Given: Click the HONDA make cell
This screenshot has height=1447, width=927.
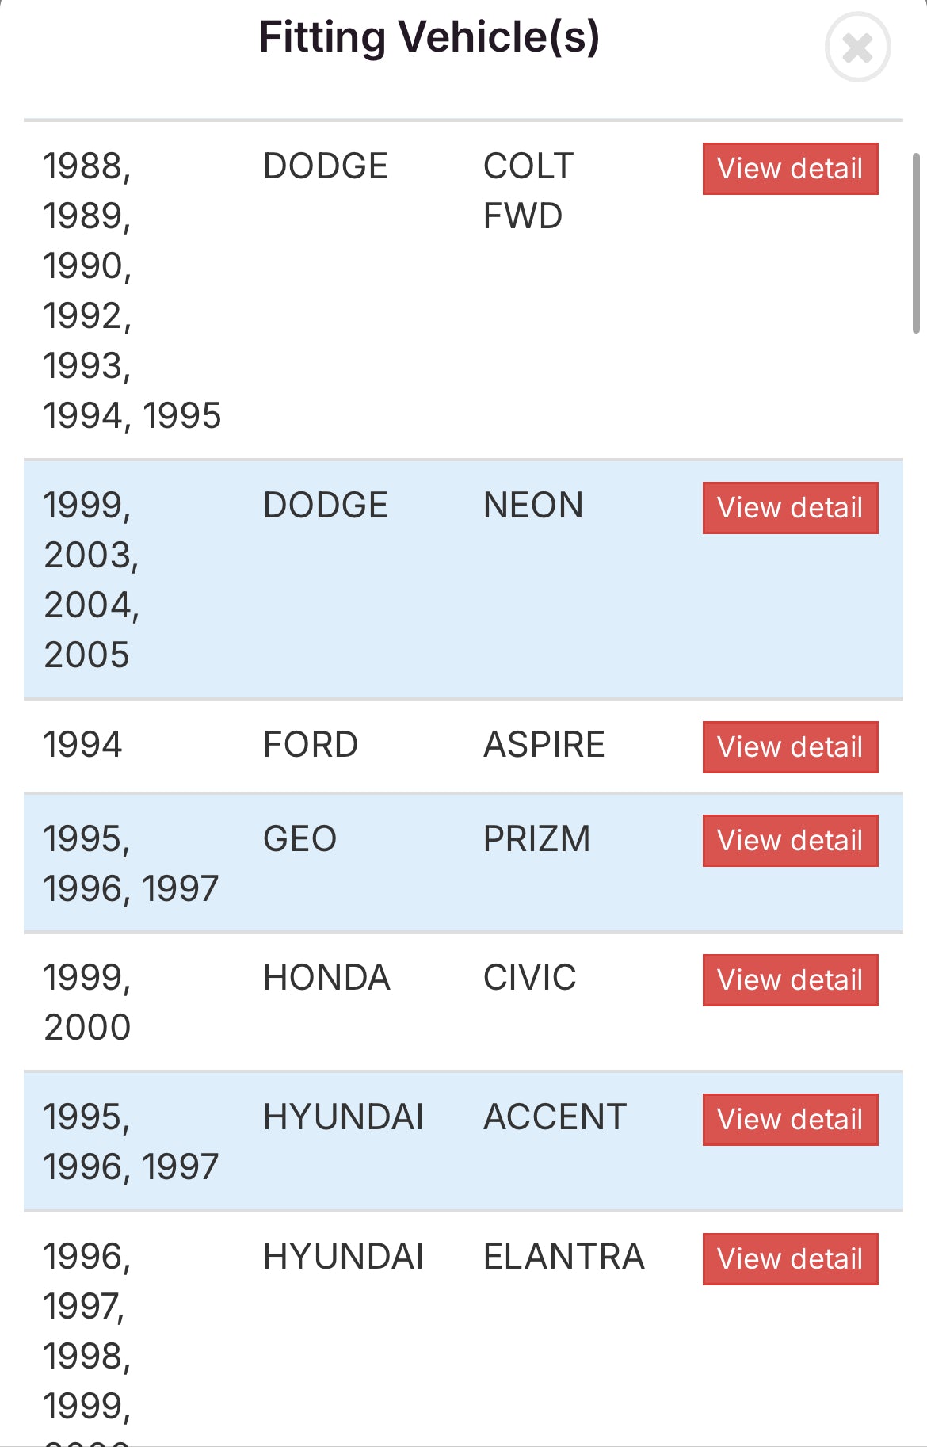Looking at the screenshot, I should pyautogui.click(x=326, y=978).
